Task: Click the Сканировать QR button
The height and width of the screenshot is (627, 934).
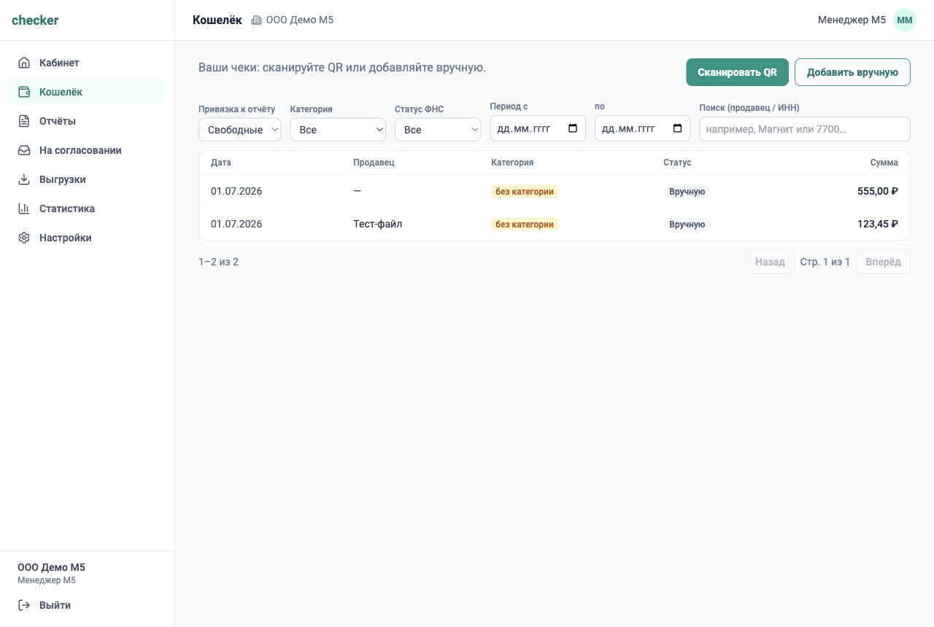Action: (737, 72)
